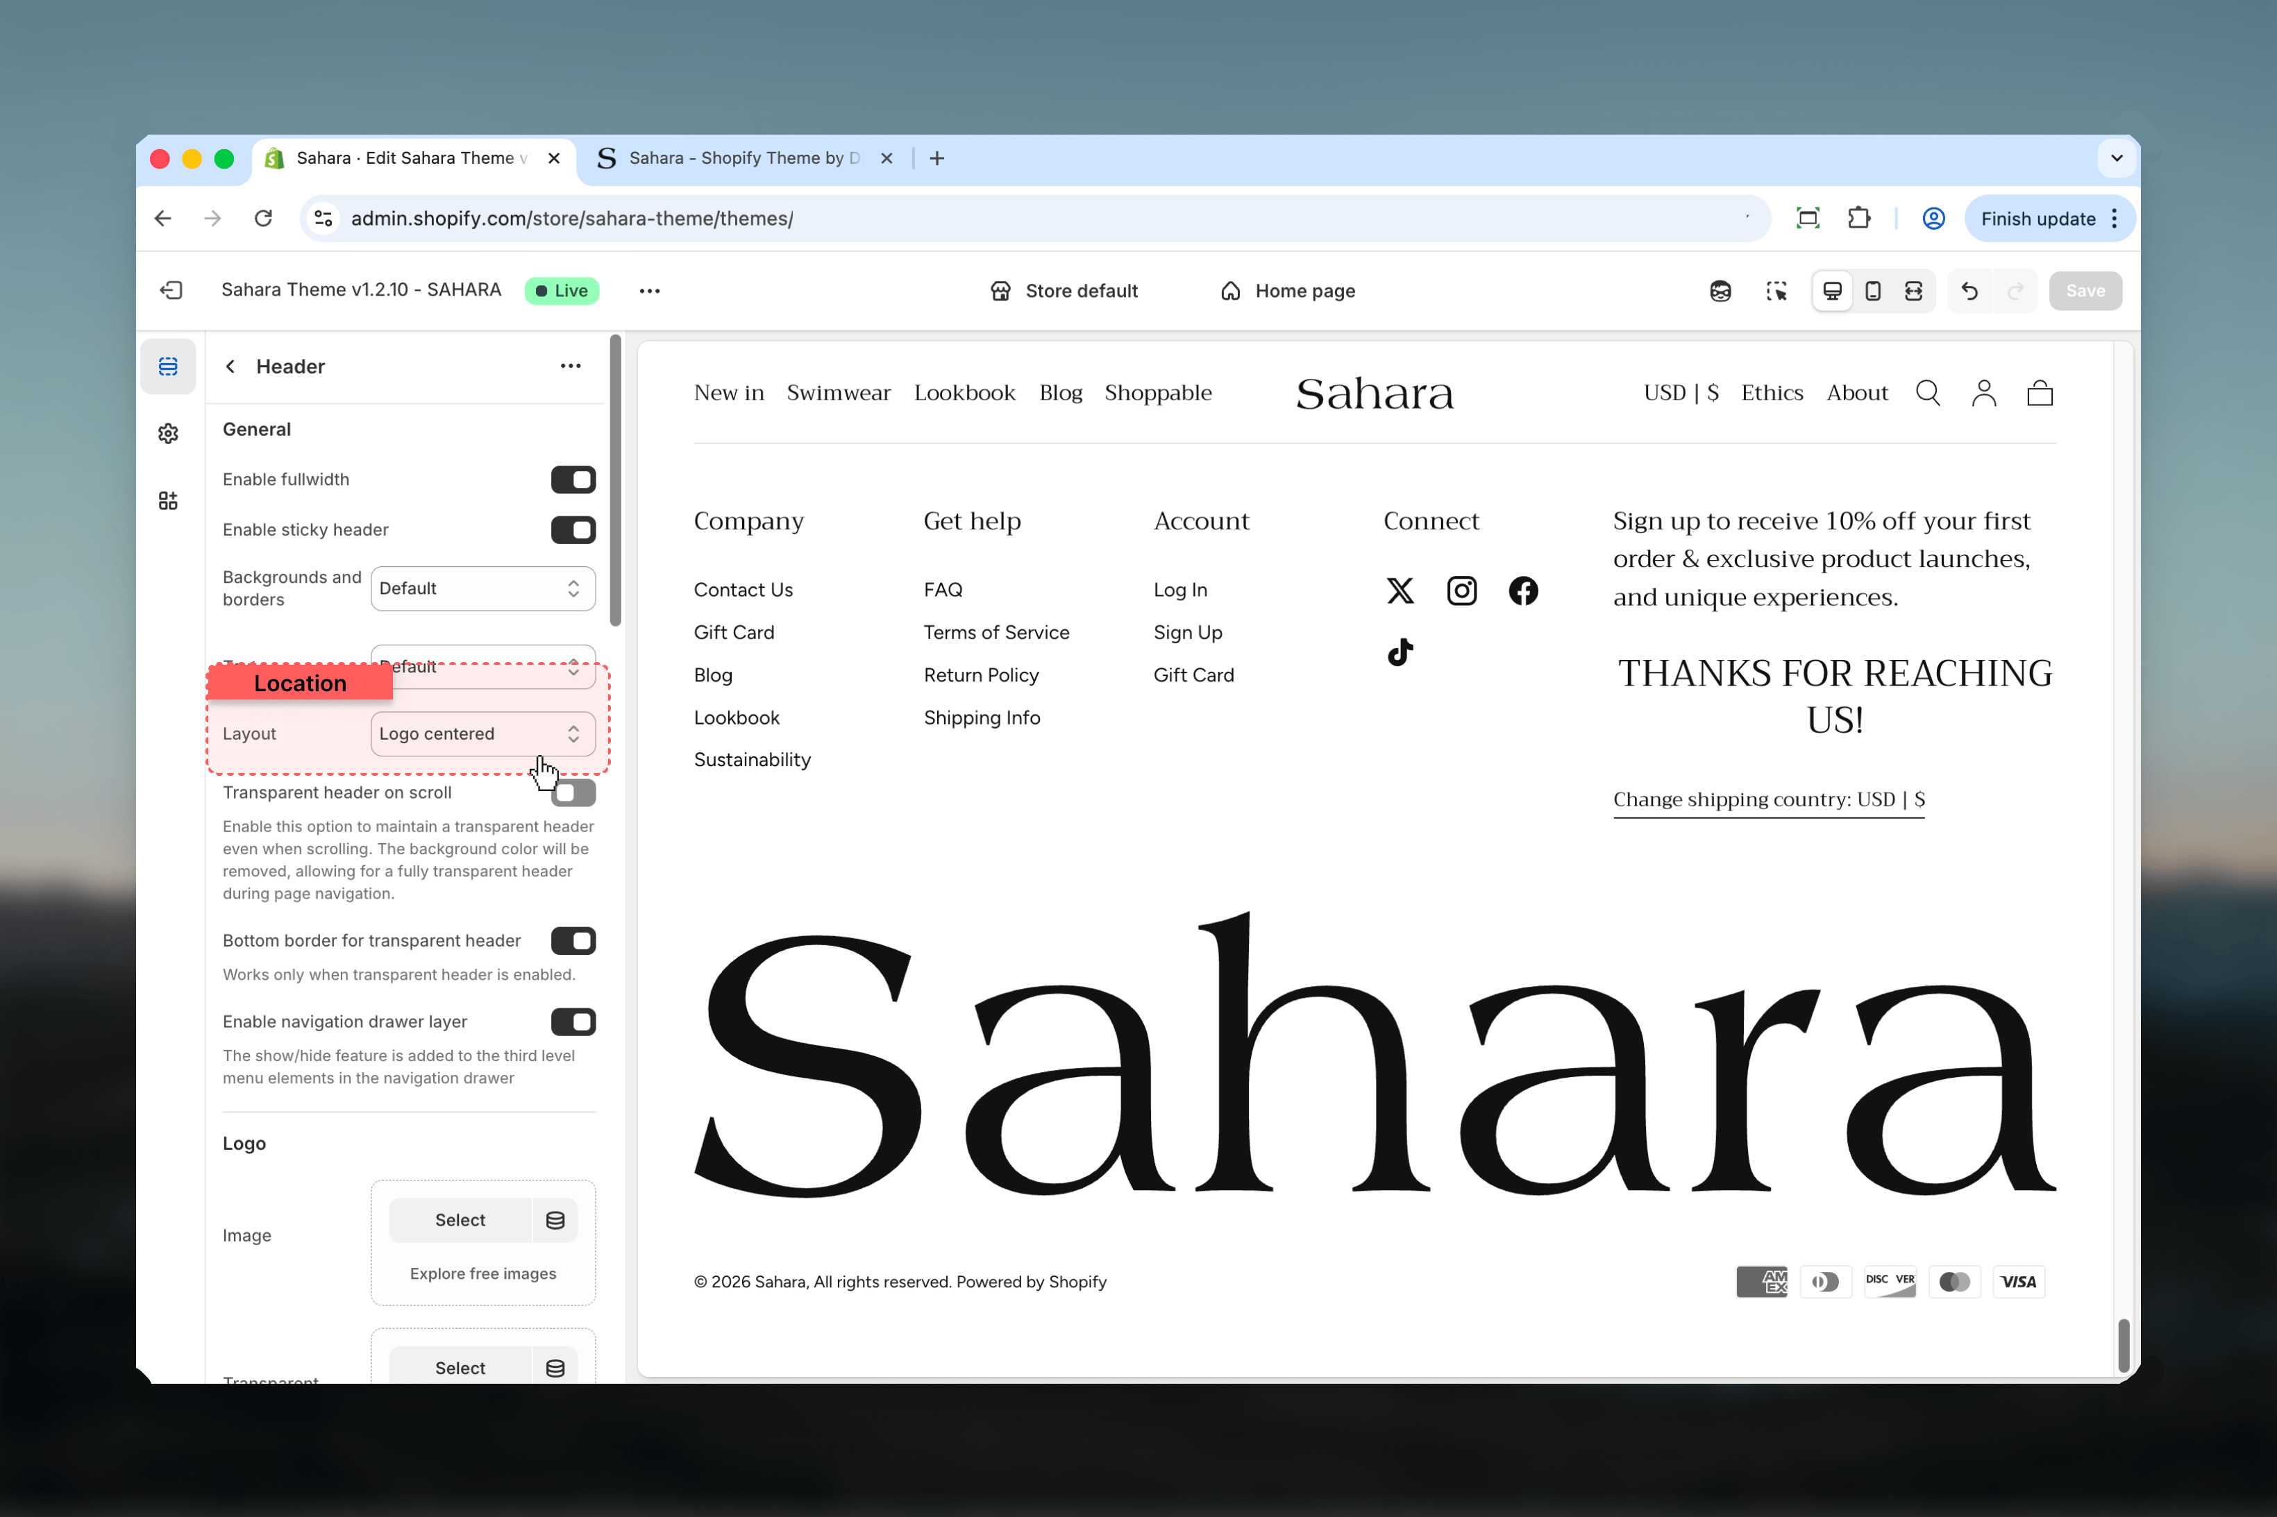The width and height of the screenshot is (2277, 1517).
Task: Click the Sahara logo in preview header
Action: point(1374,393)
